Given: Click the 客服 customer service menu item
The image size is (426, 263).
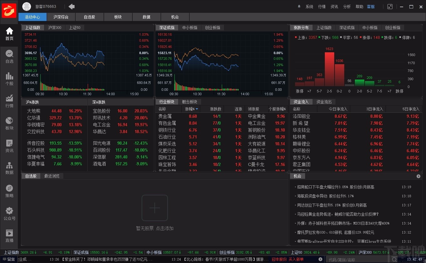Looking at the screenshot, I should [371, 6].
